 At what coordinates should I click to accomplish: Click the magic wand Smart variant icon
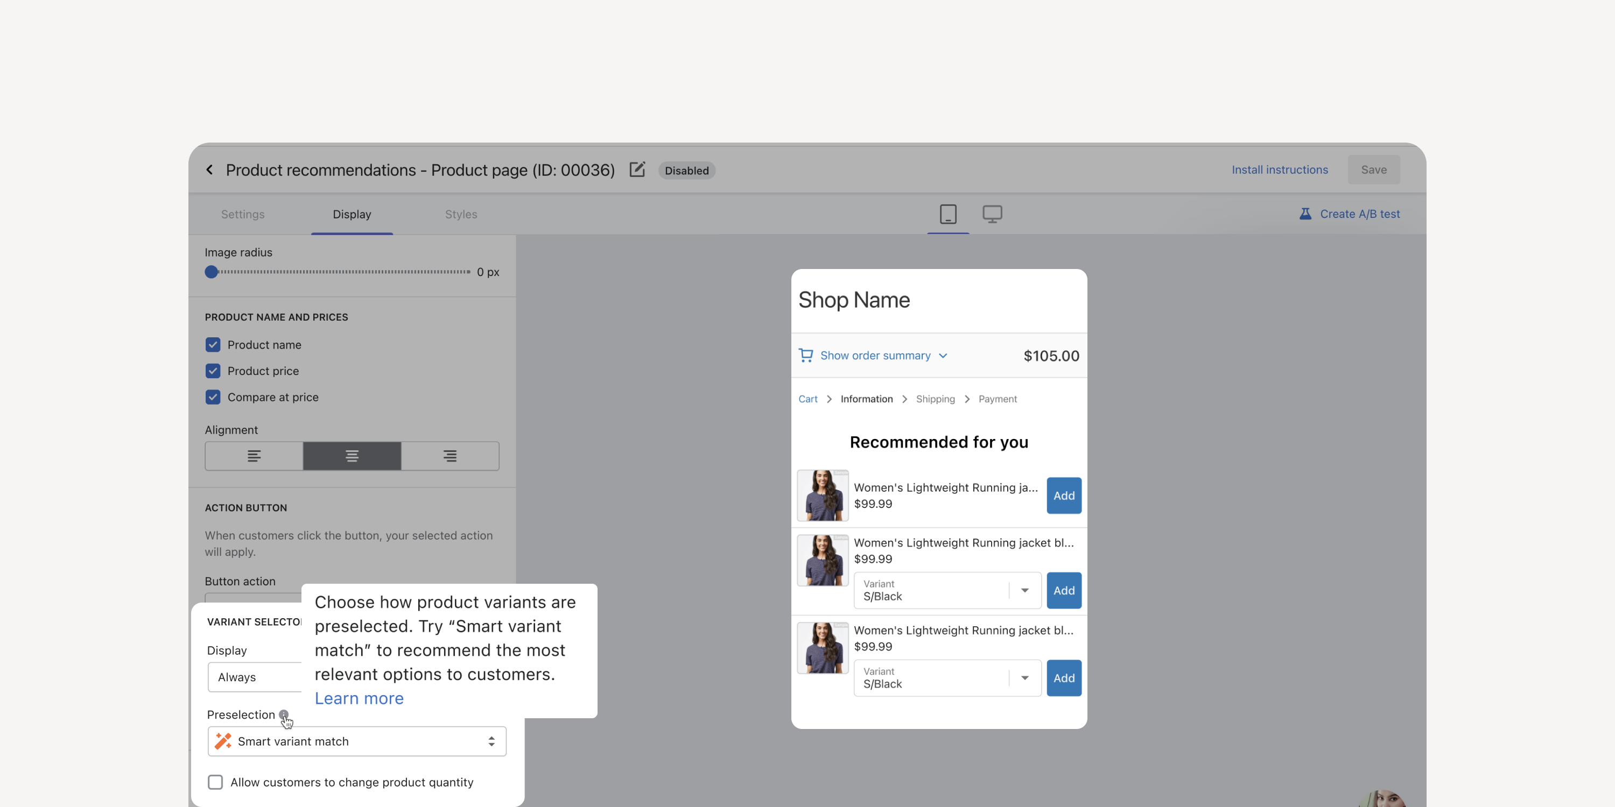(x=223, y=741)
